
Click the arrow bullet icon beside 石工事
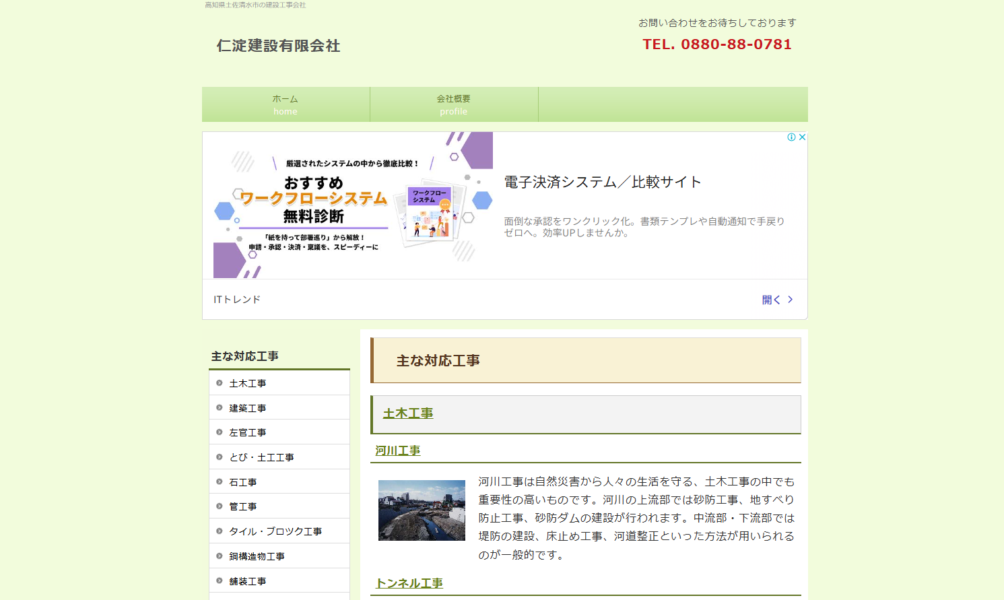click(x=219, y=481)
